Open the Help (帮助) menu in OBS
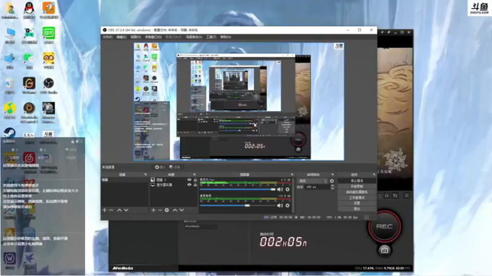 pos(225,37)
